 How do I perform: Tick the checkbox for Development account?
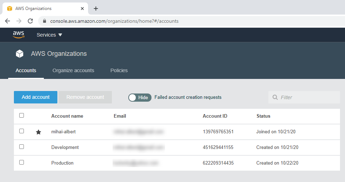pos(22,147)
